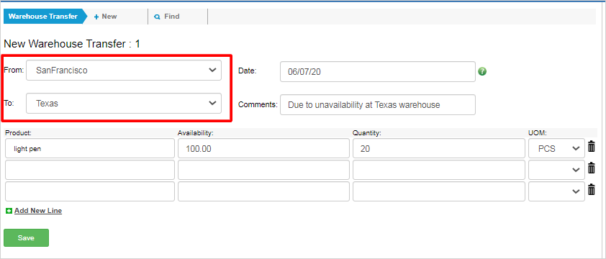Click the magnifier icon on Find

(157, 17)
